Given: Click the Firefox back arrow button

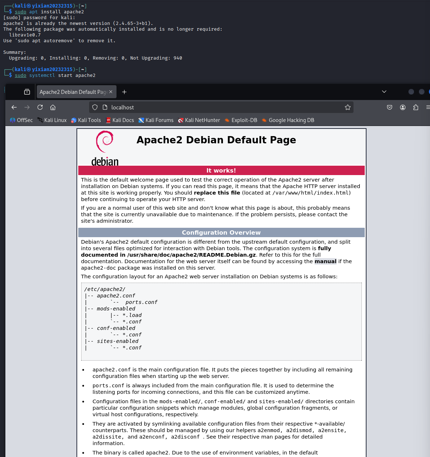Looking at the screenshot, I should click(x=14, y=107).
